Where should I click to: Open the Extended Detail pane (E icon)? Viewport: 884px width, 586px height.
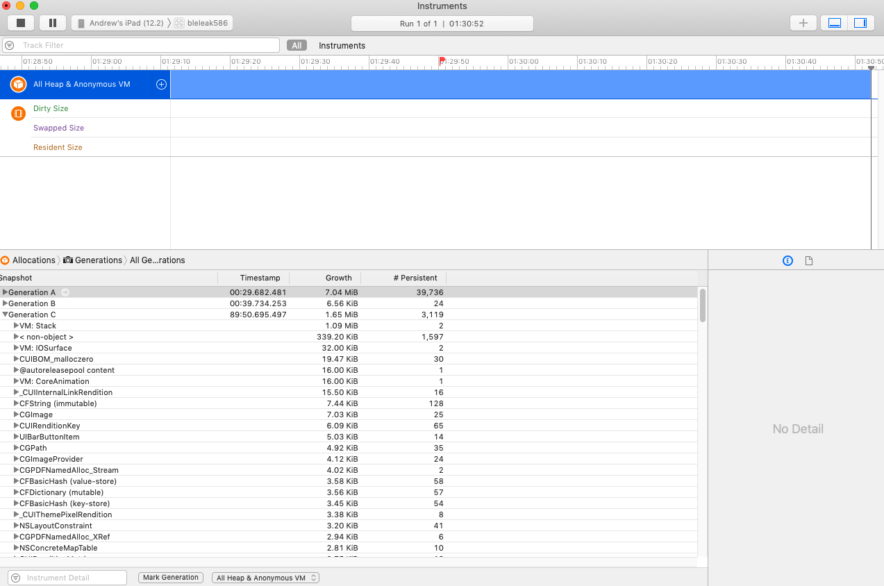tap(787, 260)
